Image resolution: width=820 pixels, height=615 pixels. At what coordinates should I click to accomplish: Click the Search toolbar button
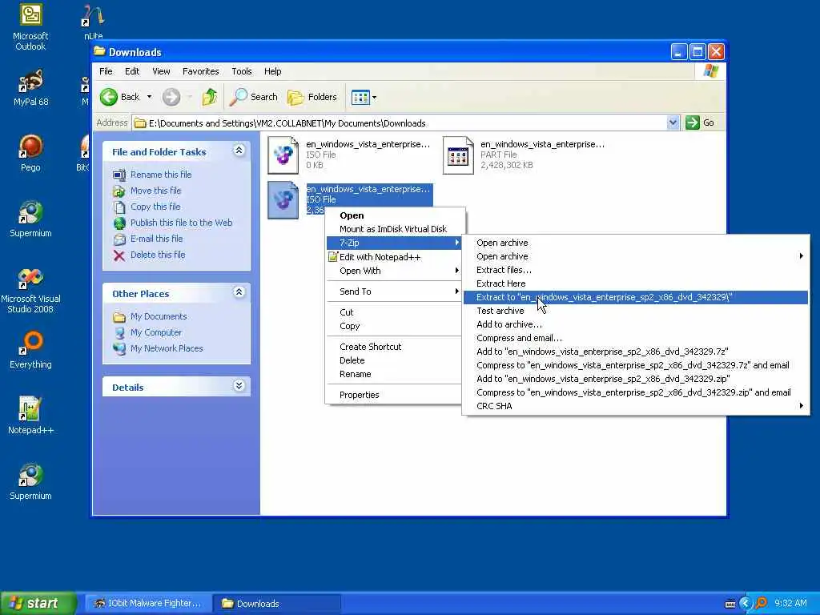click(254, 97)
